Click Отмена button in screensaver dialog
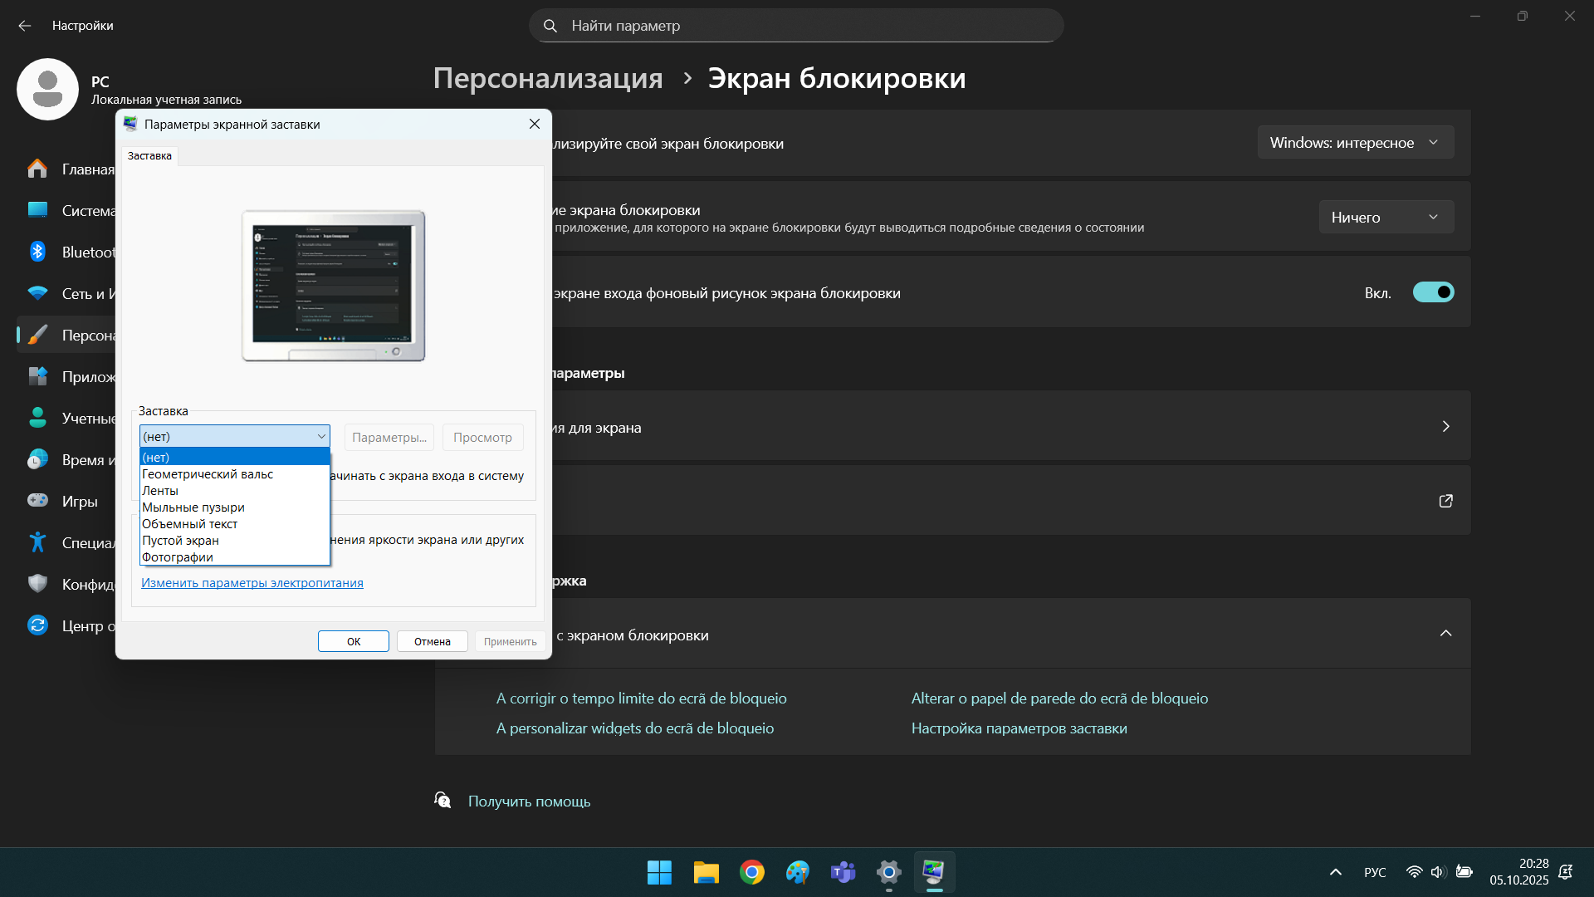1594x897 pixels. [x=432, y=641]
